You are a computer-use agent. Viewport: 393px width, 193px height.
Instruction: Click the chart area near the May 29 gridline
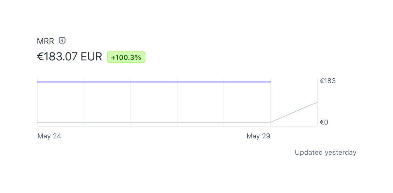coord(271,102)
